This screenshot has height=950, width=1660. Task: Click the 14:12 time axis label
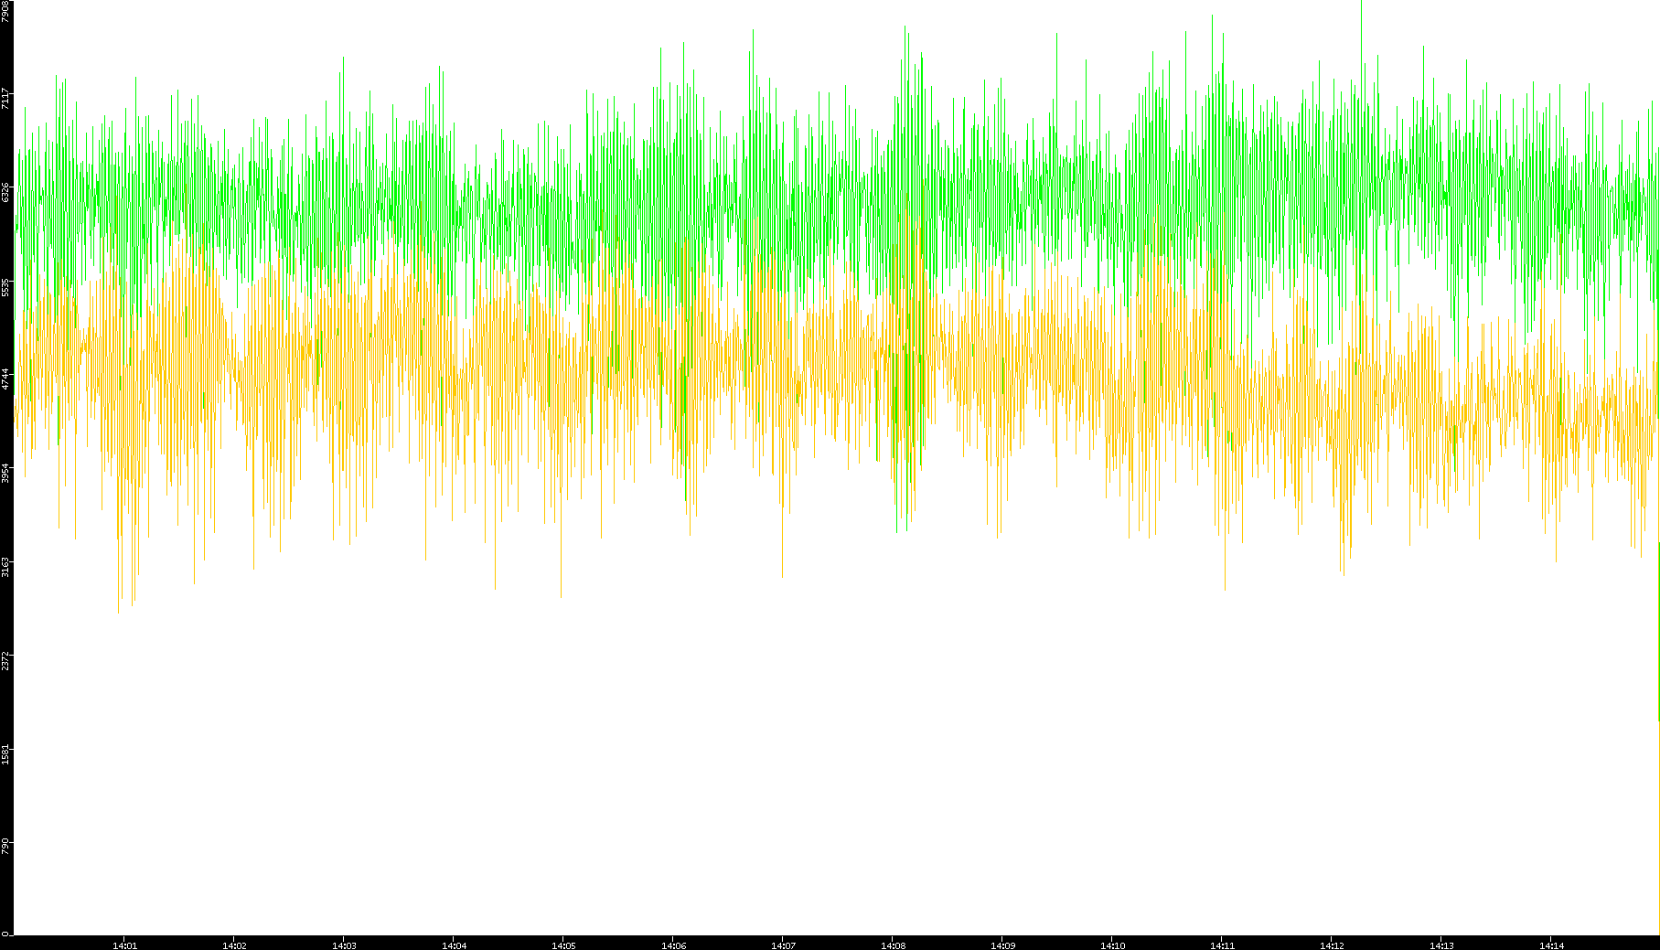pyautogui.click(x=1332, y=945)
